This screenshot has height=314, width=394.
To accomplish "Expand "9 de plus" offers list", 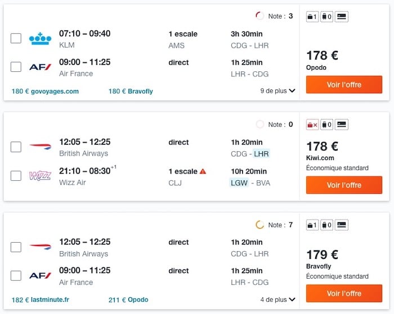I will point(277,91).
